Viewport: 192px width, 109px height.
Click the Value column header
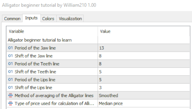coord(144,31)
